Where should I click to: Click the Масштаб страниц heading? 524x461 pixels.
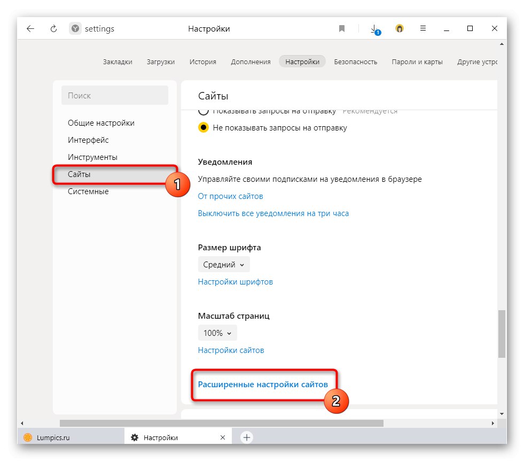(233, 316)
